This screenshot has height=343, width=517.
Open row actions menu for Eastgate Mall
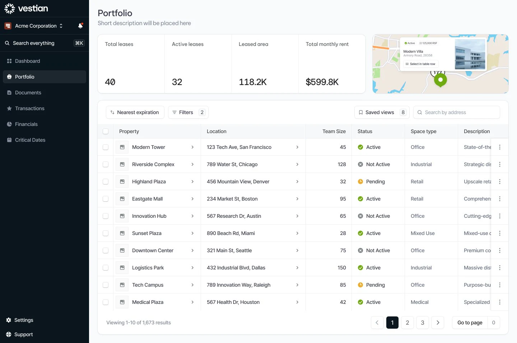point(499,199)
